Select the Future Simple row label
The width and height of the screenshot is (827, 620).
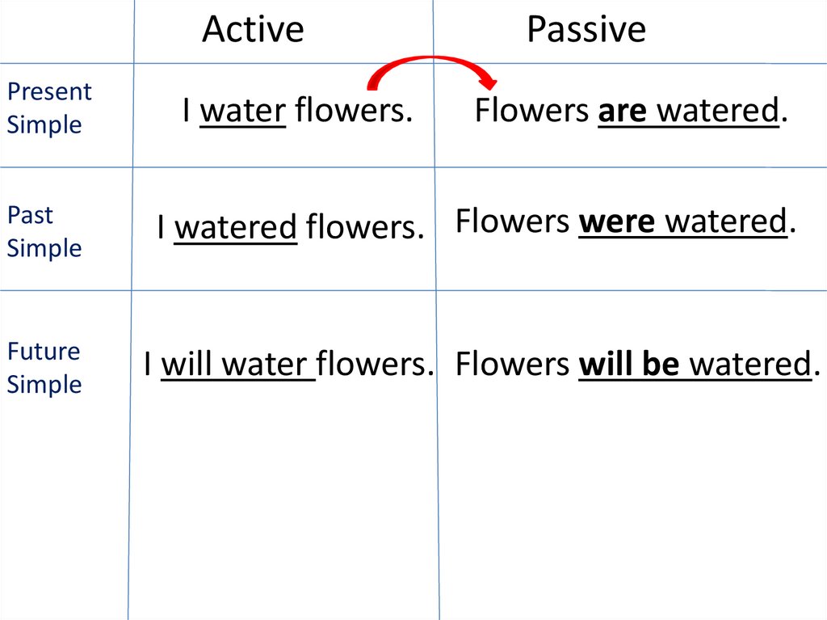click(x=44, y=368)
